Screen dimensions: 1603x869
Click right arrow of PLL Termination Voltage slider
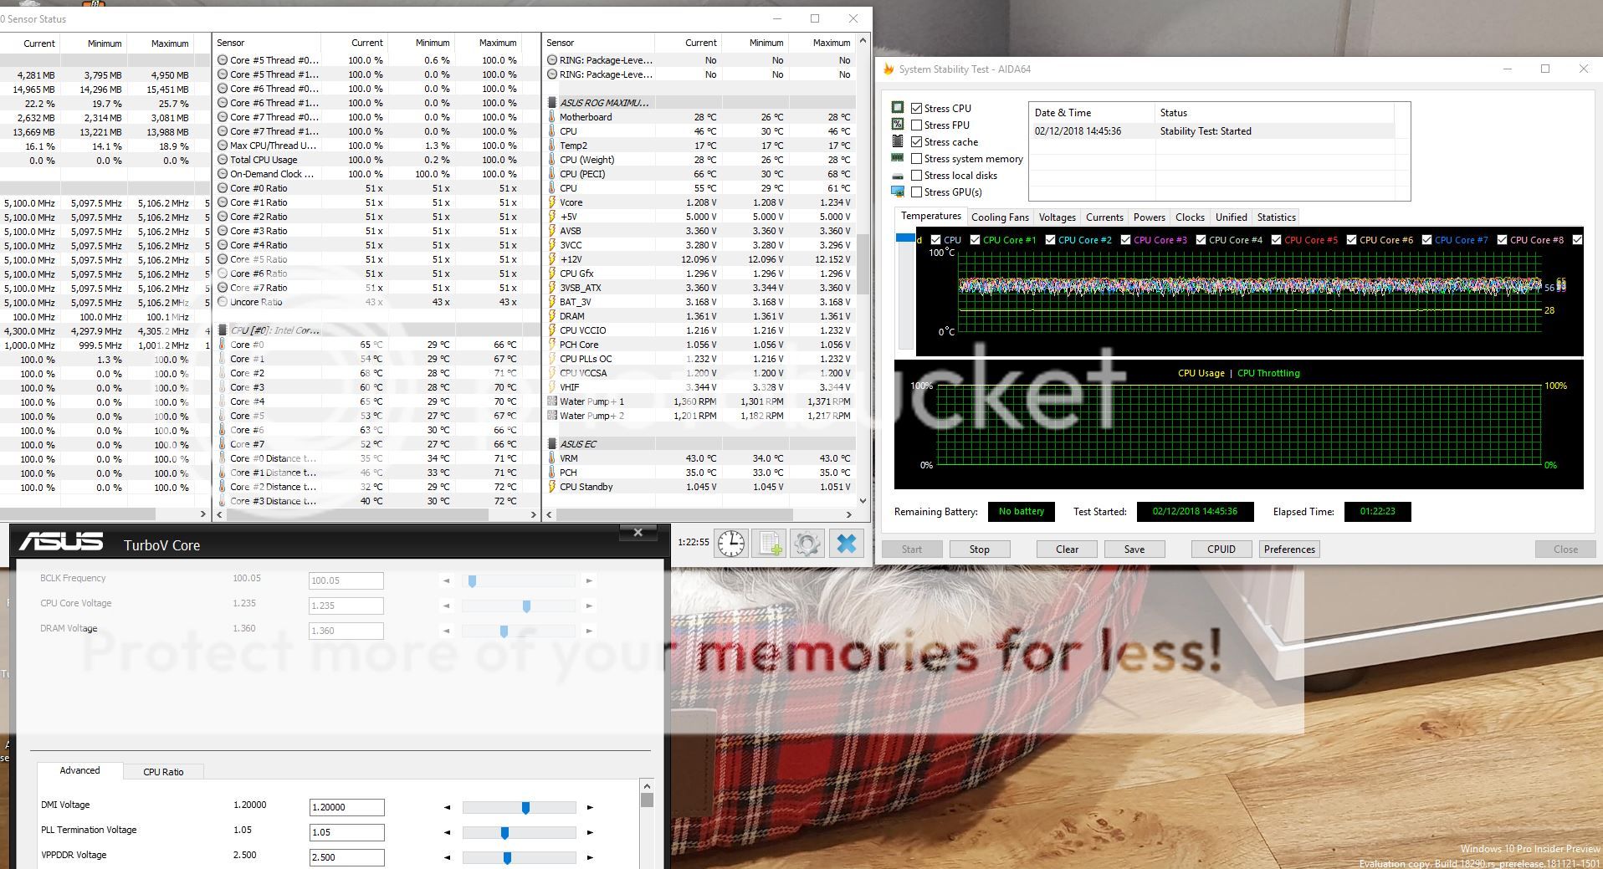pos(590,832)
